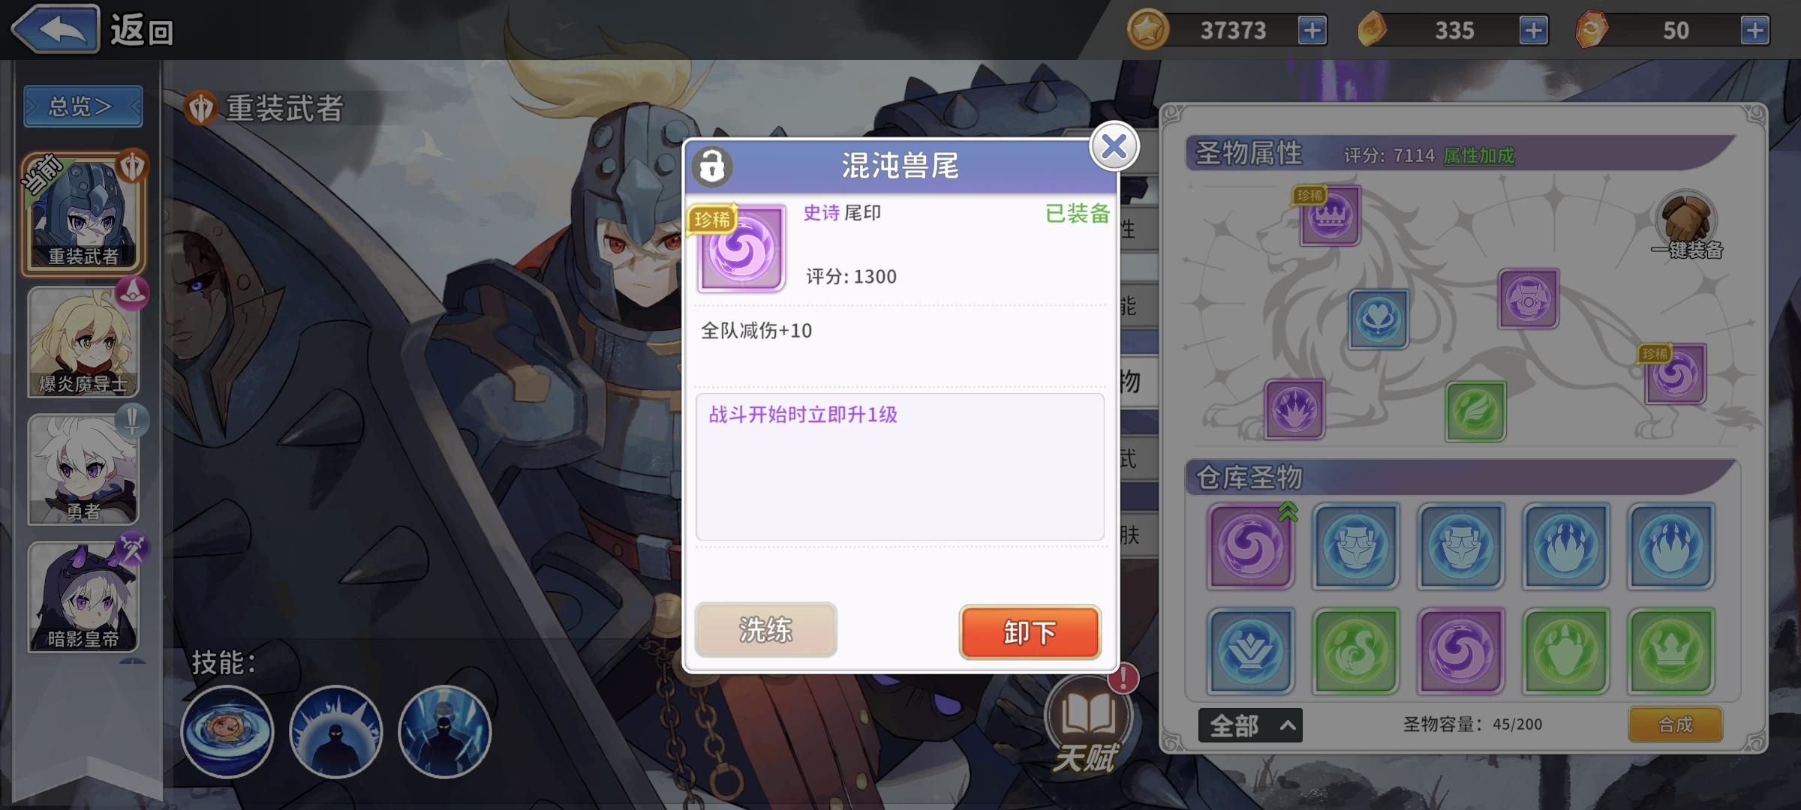The image size is (1801, 810).
Task: Select the green leaf equipped relic
Action: coord(1475,411)
